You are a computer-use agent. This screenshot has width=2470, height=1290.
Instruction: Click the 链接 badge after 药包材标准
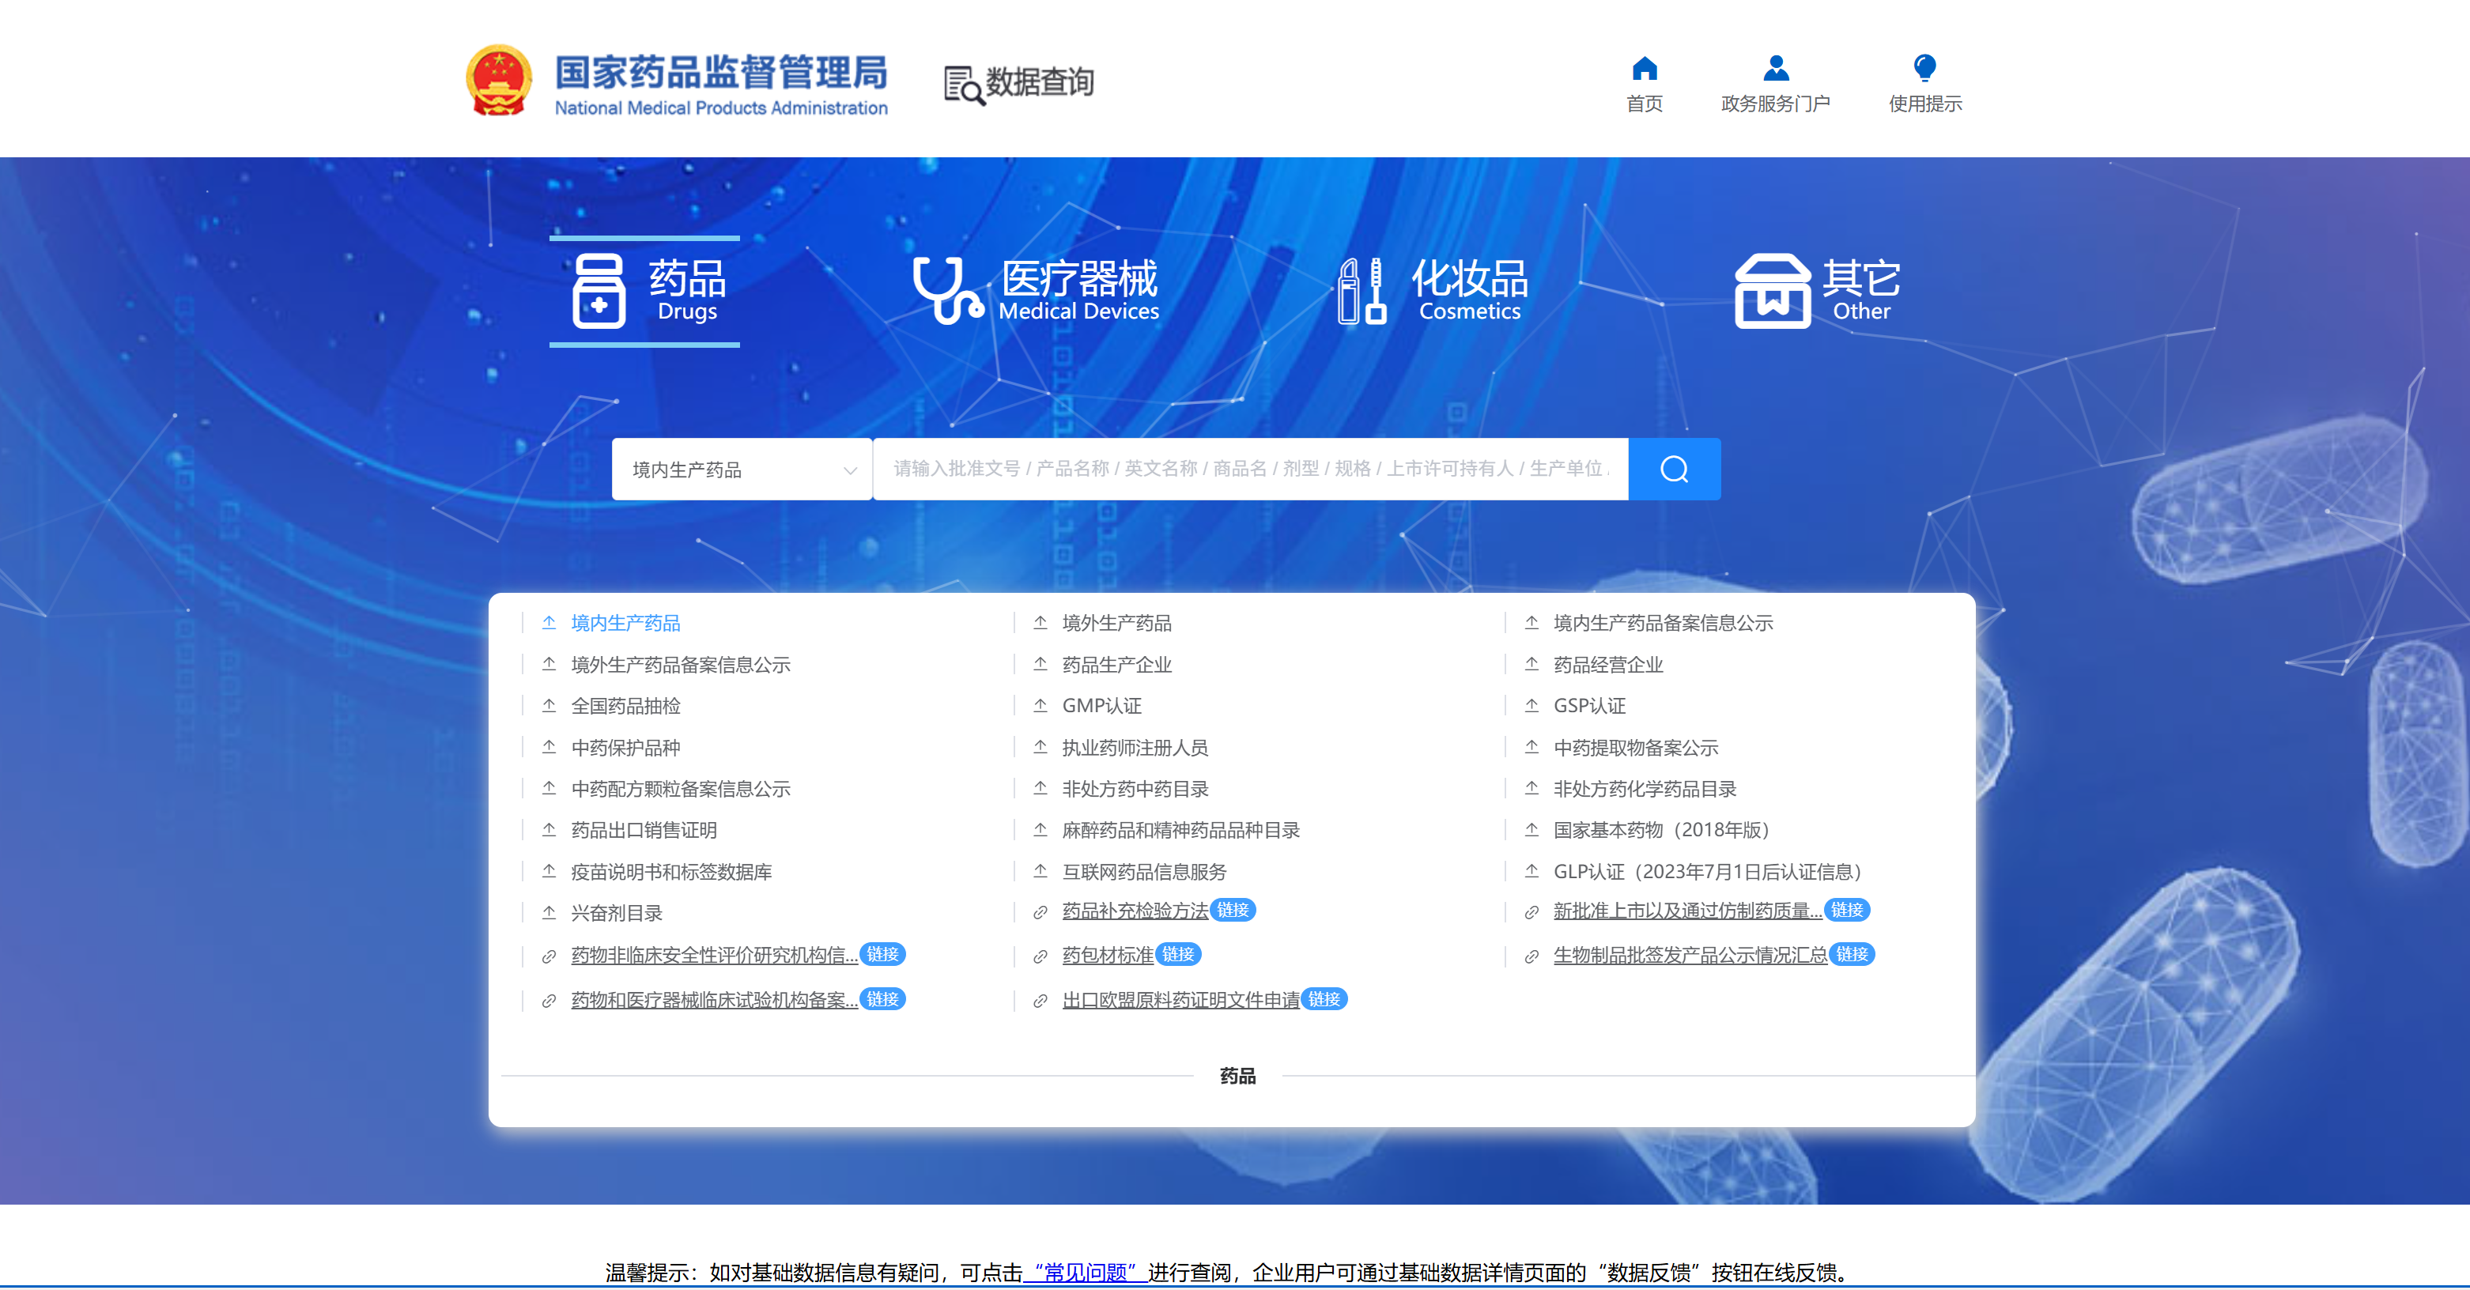[1178, 955]
